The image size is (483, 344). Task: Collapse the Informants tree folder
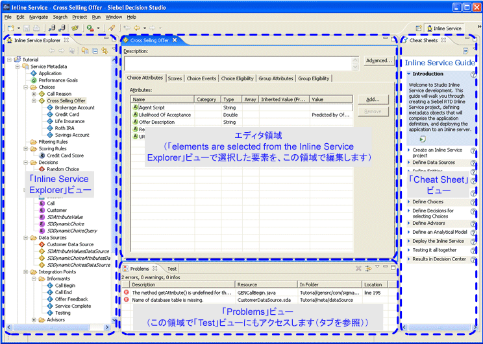pyautogui.click(x=34, y=279)
